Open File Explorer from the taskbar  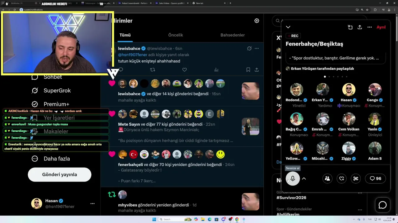tap(203, 219)
